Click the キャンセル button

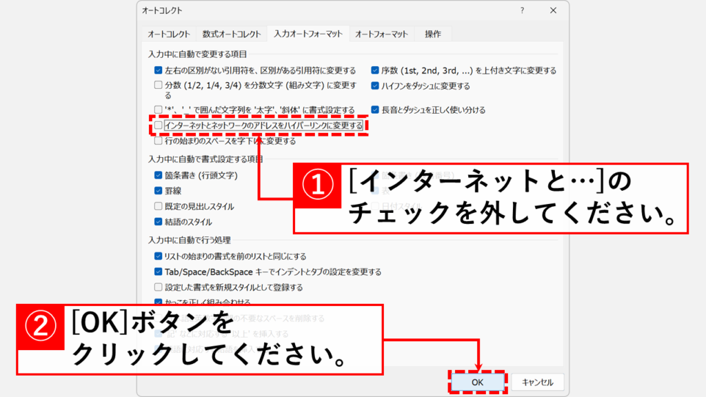[x=538, y=383]
